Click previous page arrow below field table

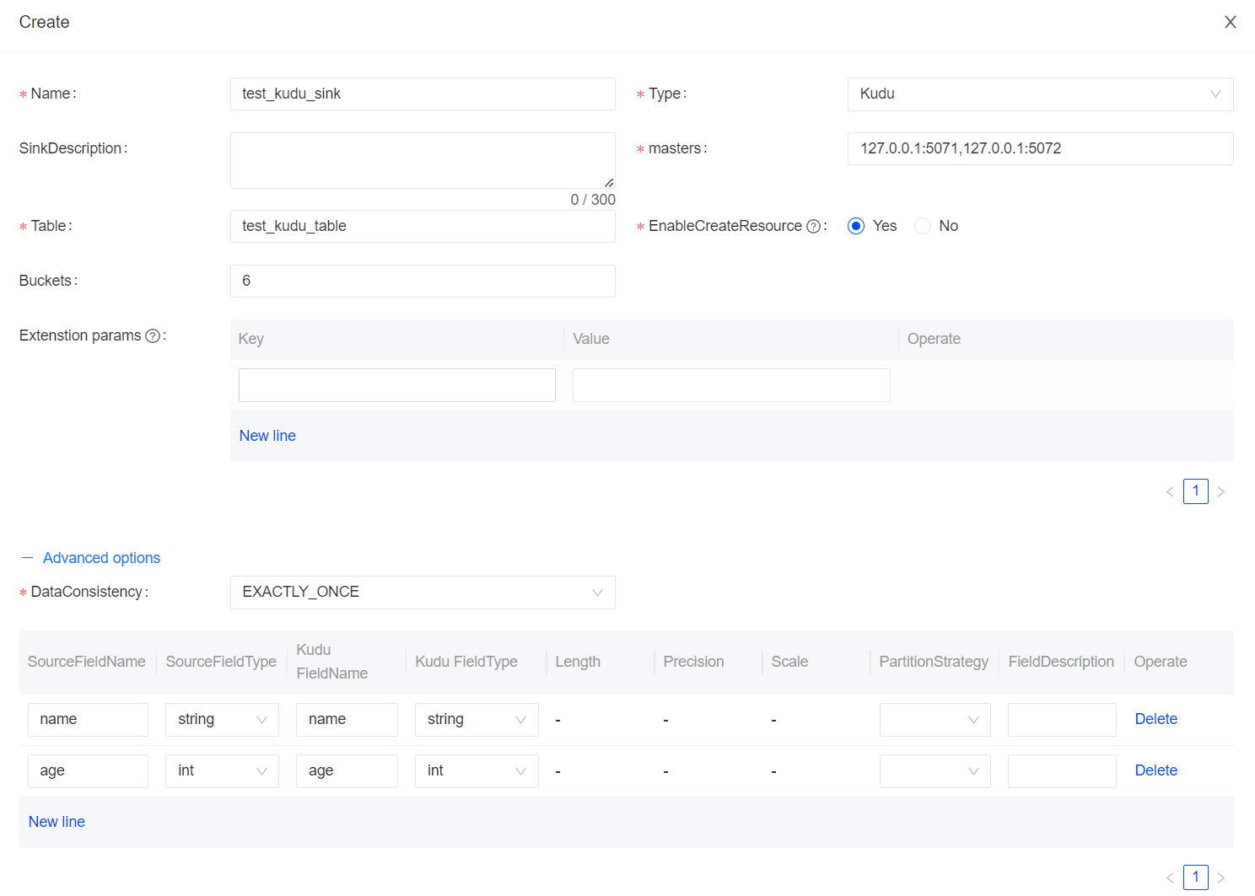[x=1170, y=877]
